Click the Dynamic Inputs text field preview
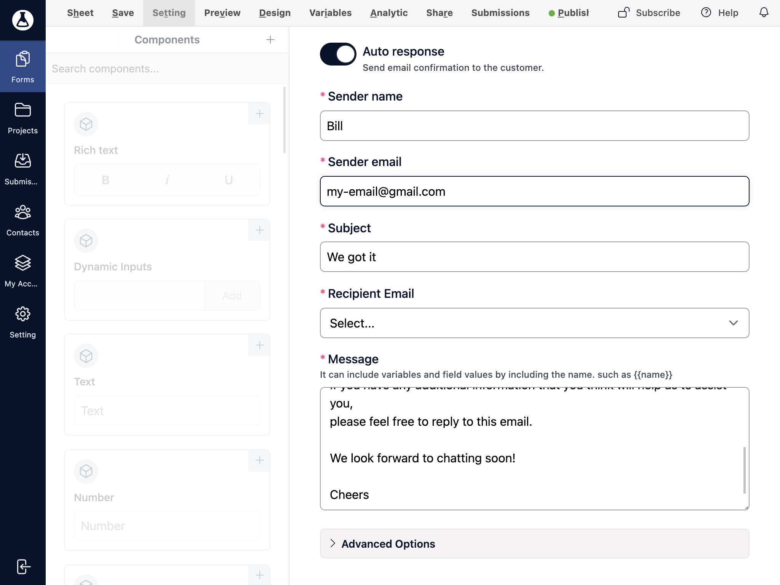The image size is (780, 585). (x=139, y=296)
